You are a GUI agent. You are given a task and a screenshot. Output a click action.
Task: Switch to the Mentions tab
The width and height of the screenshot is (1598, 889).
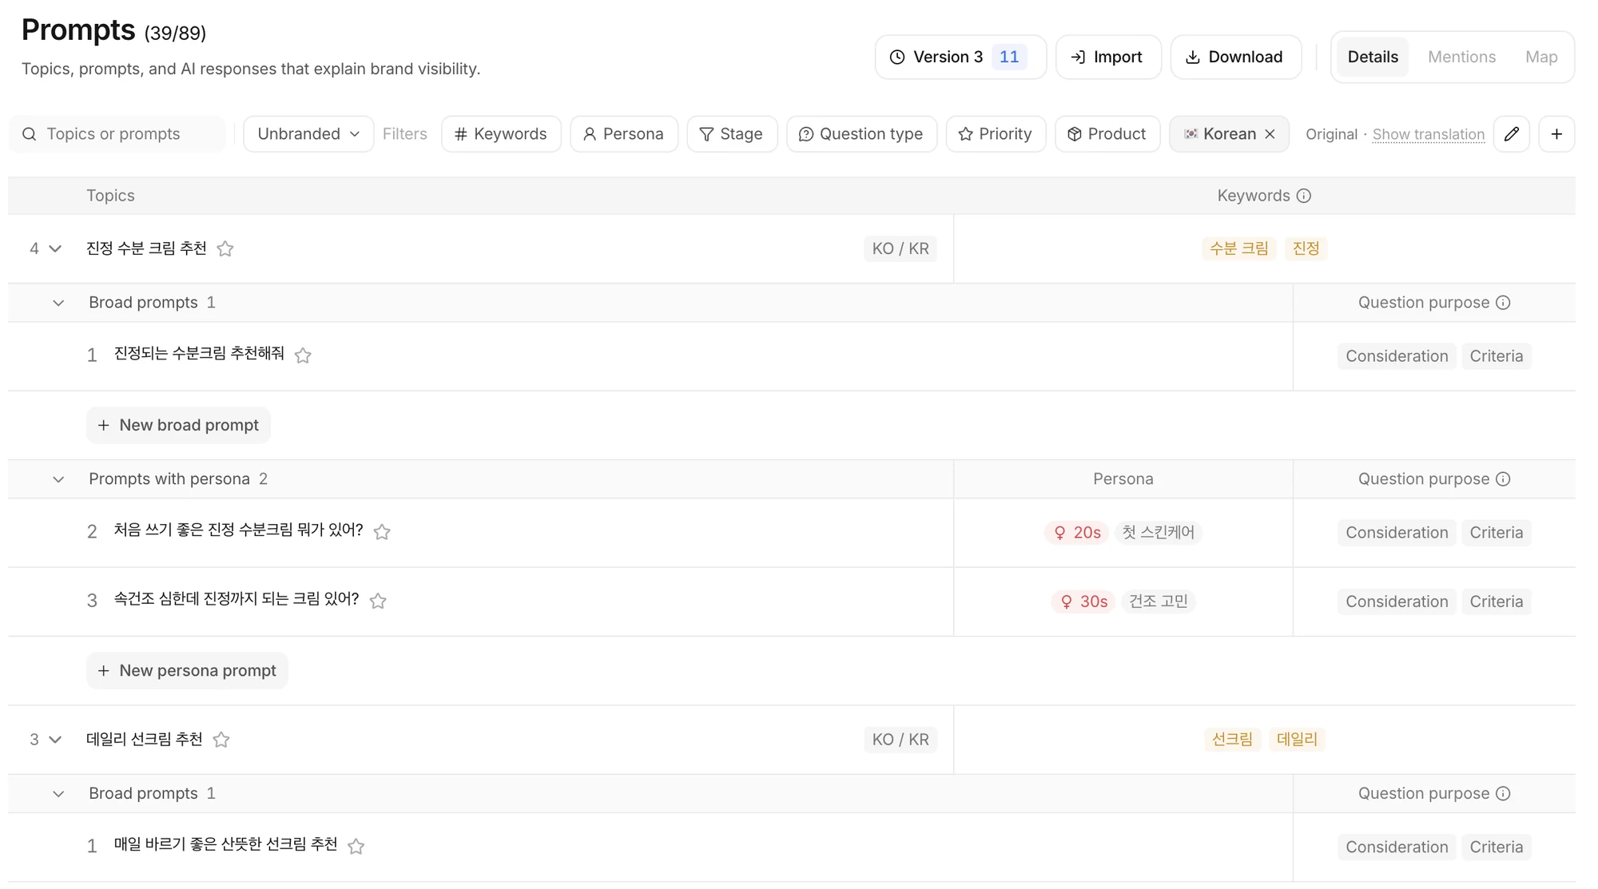click(x=1461, y=57)
